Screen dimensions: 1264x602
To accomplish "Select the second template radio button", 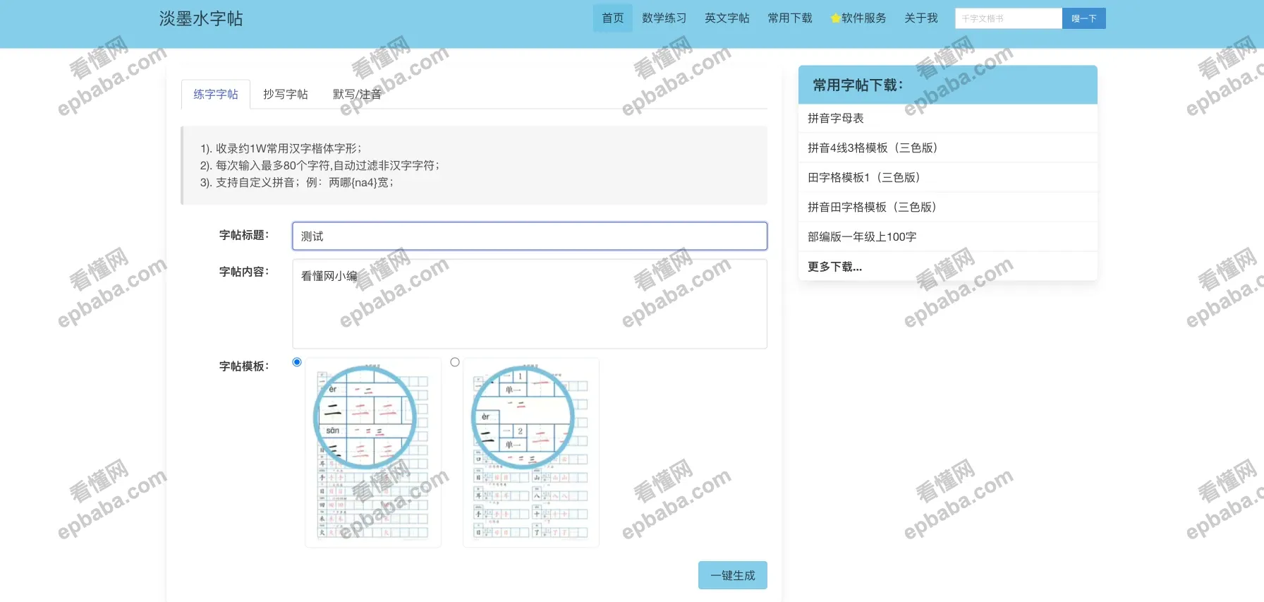I will (x=455, y=362).
